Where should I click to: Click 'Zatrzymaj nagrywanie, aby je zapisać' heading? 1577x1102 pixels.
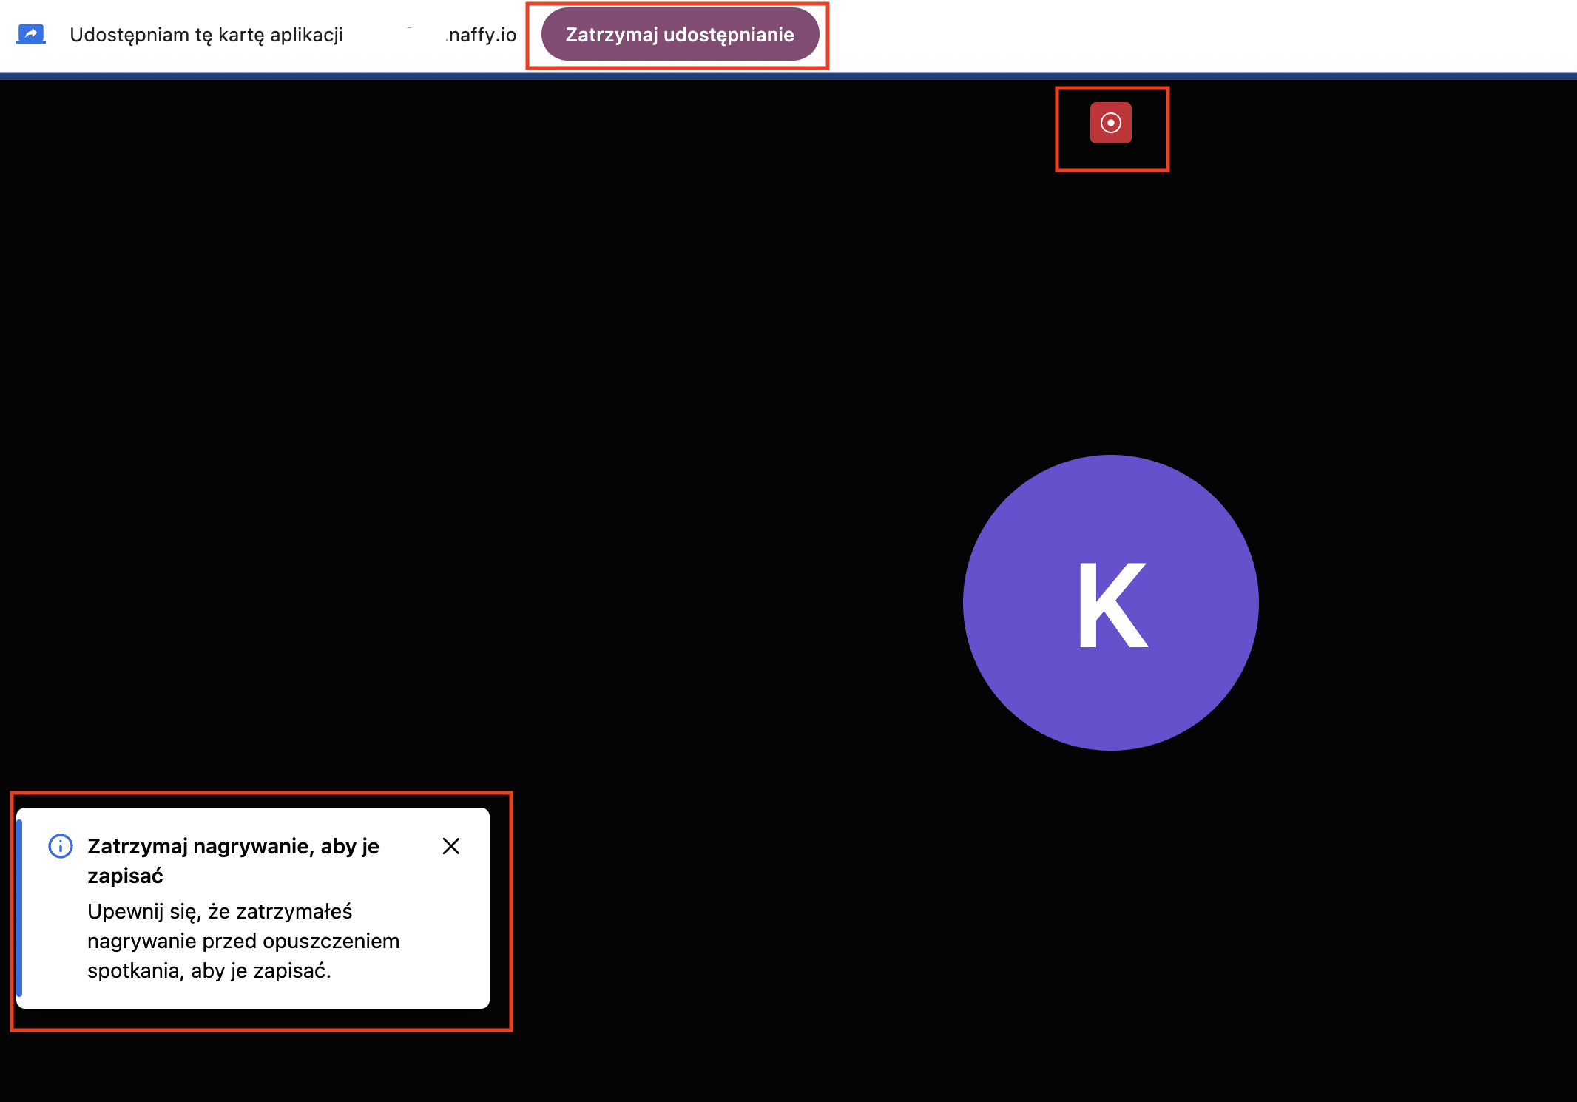(x=233, y=861)
